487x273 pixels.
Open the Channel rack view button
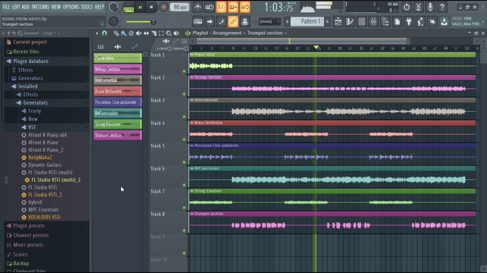(361, 22)
